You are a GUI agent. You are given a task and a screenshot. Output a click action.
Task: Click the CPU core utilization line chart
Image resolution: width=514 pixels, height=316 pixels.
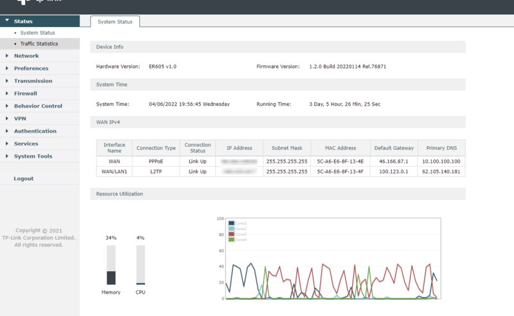(333, 258)
